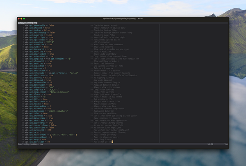The width and height of the screenshot is (246, 166).
Task: Click 'vim.opt.tabstop = 2'
Action: tap(36, 68)
